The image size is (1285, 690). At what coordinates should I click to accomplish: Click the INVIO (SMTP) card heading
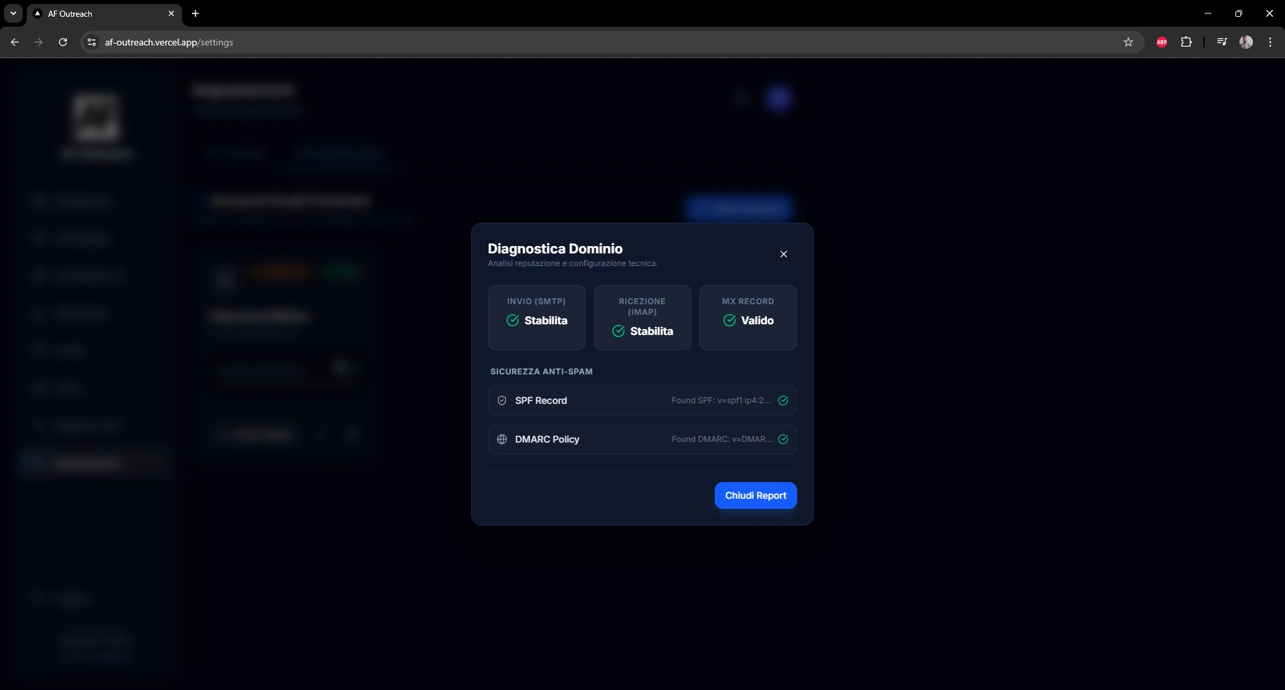536,302
